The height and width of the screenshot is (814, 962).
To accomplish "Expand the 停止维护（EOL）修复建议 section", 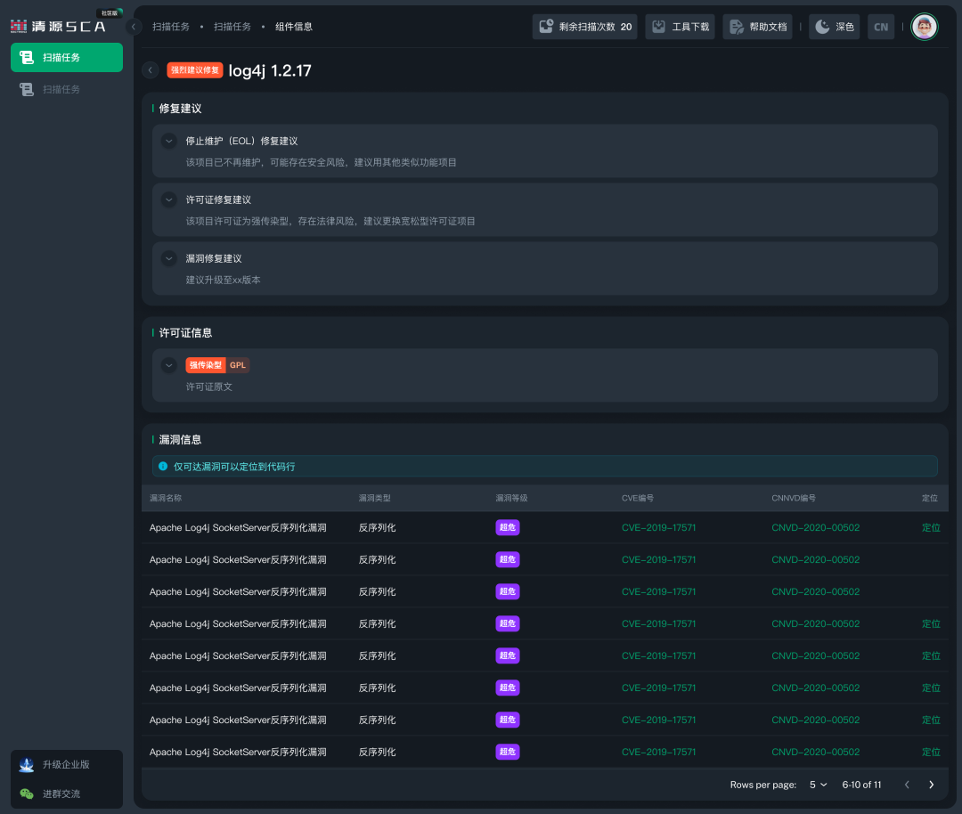I will click(x=168, y=141).
